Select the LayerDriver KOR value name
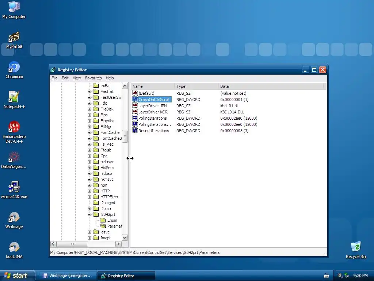This screenshot has width=374, height=281. [153, 112]
